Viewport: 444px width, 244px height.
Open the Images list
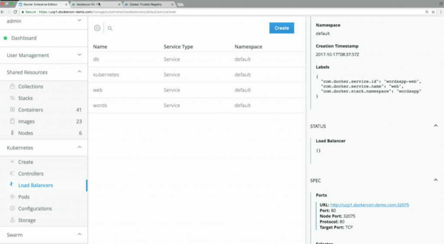26,121
